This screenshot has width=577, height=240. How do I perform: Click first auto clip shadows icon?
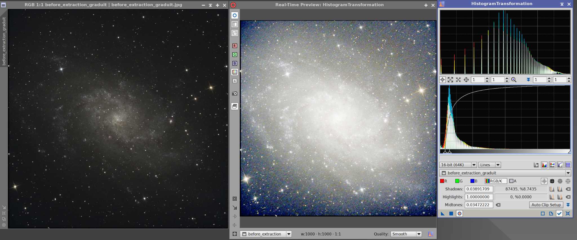[552, 189]
